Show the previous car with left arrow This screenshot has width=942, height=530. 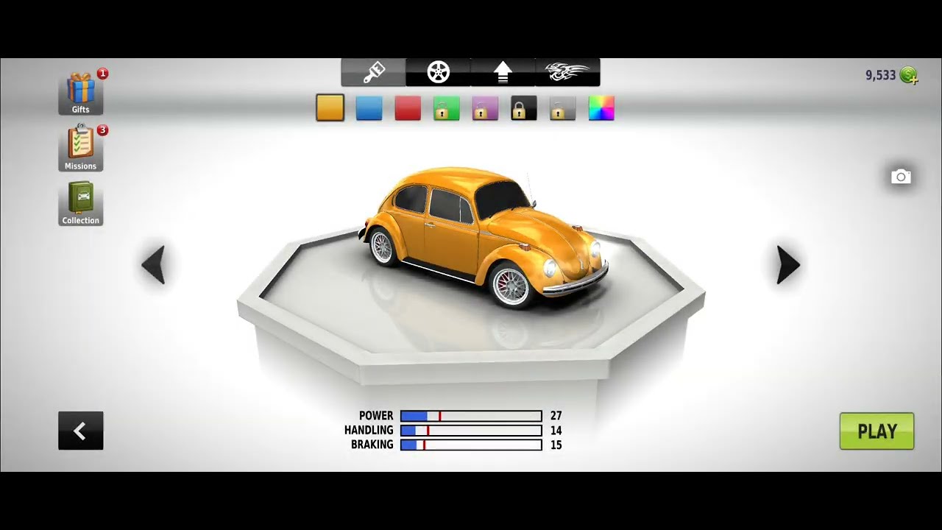pos(154,265)
